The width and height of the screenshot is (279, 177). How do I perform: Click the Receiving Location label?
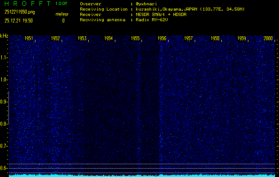click(x=104, y=9)
